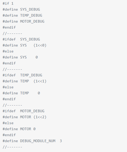Viewport: 127px width, 152px height.
Task: Click the value 3 after DEBUG_MODULE_NUM
Action: coord(61,141)
